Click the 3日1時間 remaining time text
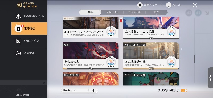 [x=31, y=6]
